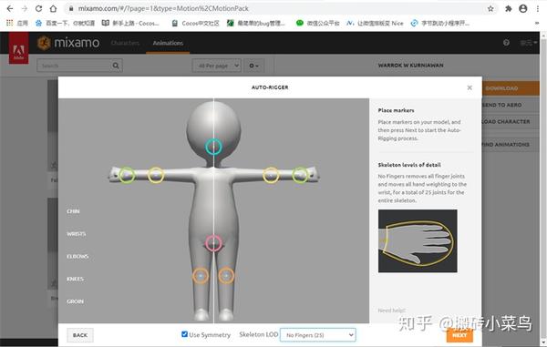Click the Need help? link
The width and height of the screenshot is (547, 347).
pyautogui.click(x=391, y=310)
